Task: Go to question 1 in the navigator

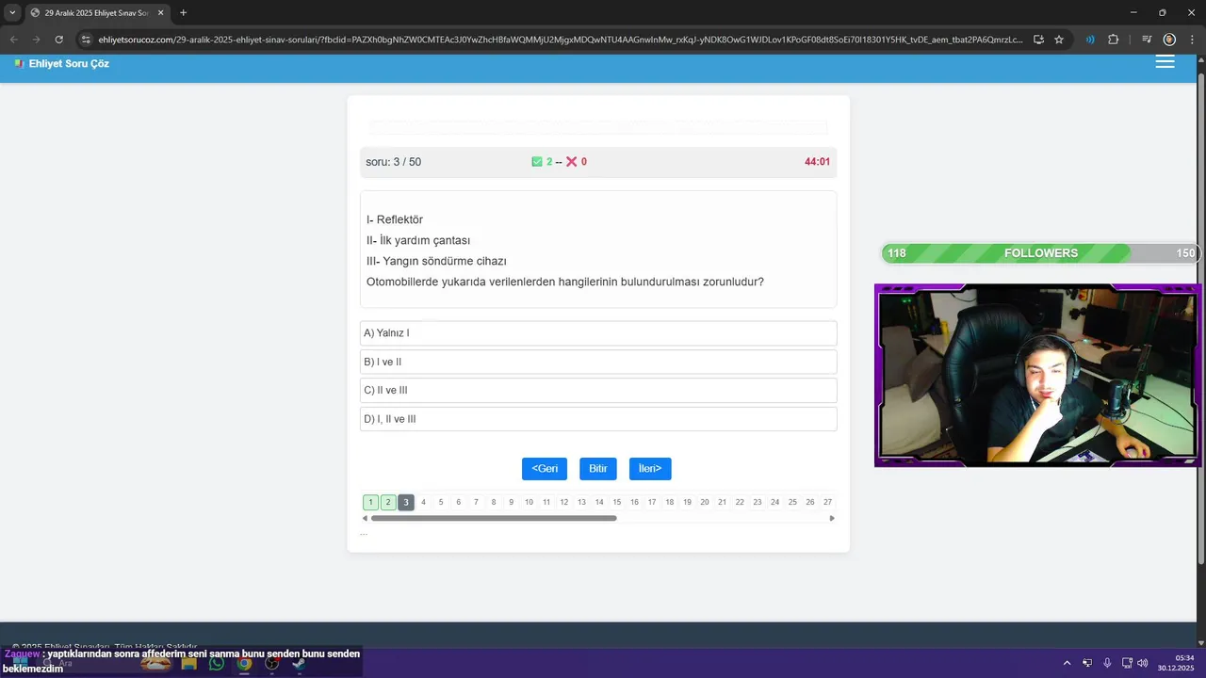Action: [371, 503]
